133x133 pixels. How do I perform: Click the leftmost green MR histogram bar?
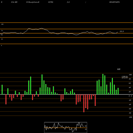tap(2, 90)
